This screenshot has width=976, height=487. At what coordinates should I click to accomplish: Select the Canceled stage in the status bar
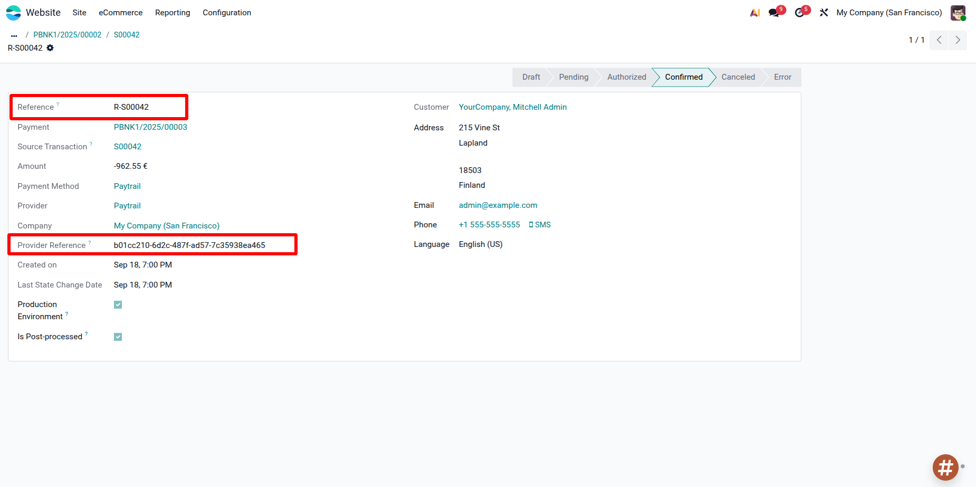click(x=738, y=77)
